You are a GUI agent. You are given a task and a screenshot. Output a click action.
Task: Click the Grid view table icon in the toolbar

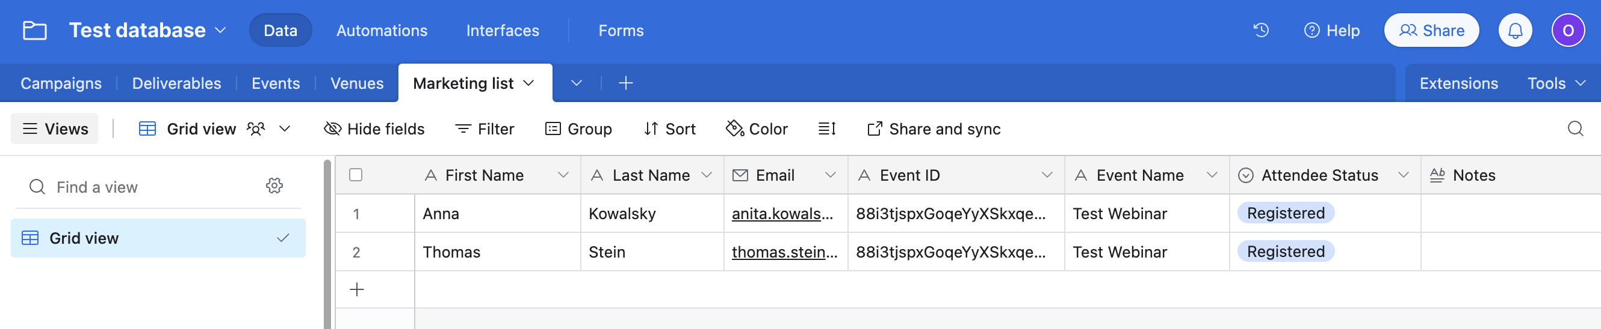click(x=147, y=129)
